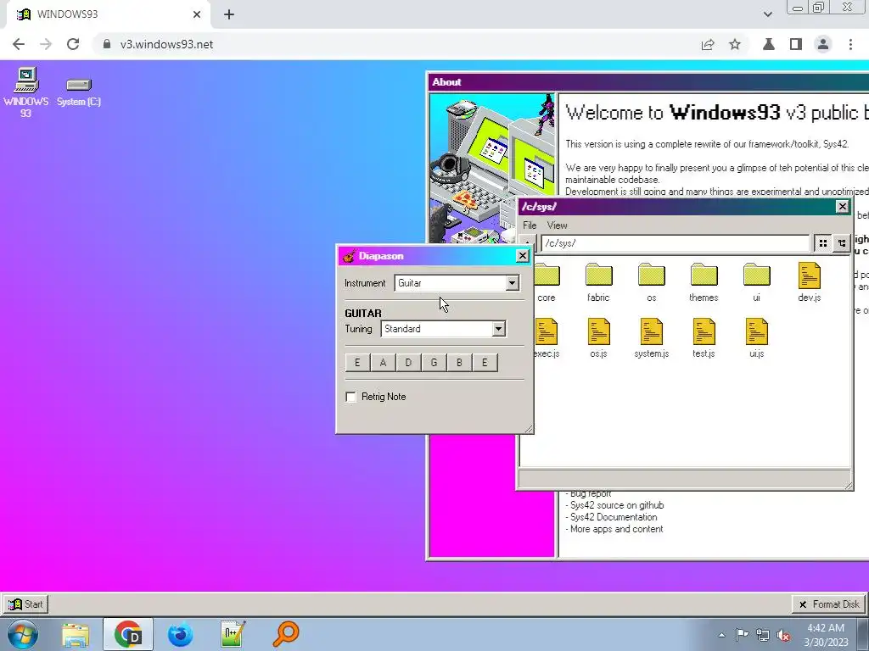The image size is (869, 651).
Task: Open Windows Explorer from taskbar
Action: pyautogui.click(x=76, y=634)
